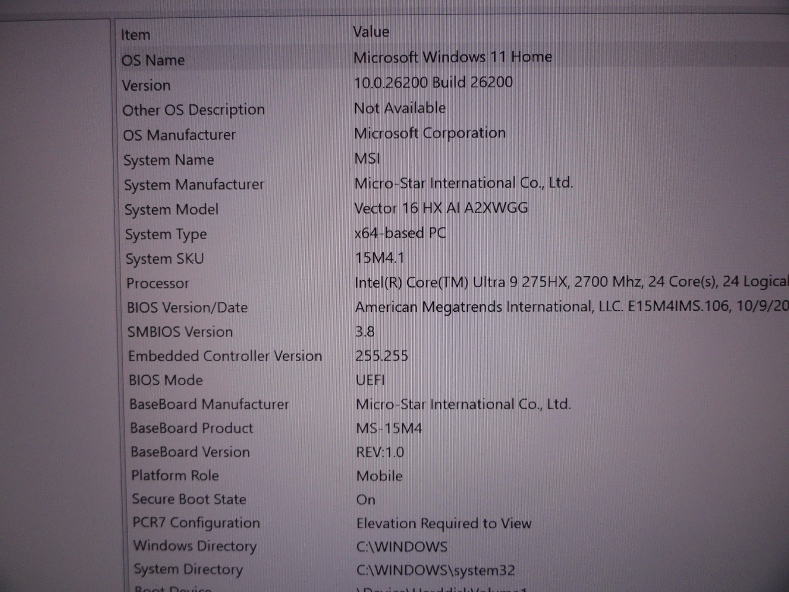This screenshot has height=592, width=789.
Task: Select the OS Name row label
Action: 153,60
